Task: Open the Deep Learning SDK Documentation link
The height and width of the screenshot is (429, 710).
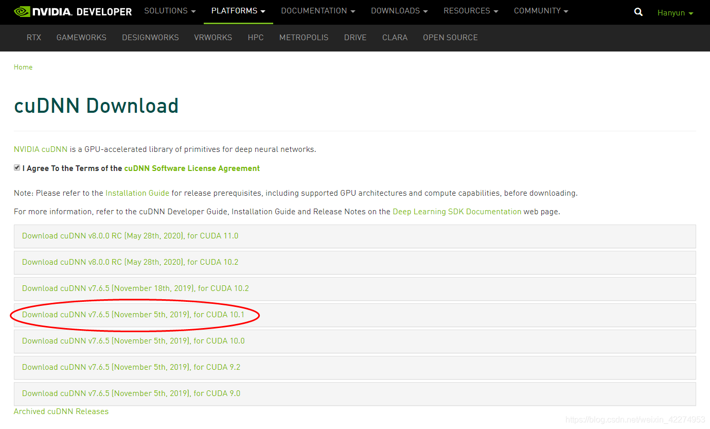Action: (x=457, y=212)
